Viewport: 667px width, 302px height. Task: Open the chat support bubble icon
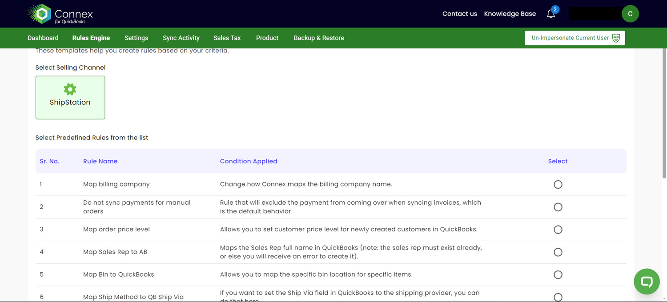(x=647, y=281)
